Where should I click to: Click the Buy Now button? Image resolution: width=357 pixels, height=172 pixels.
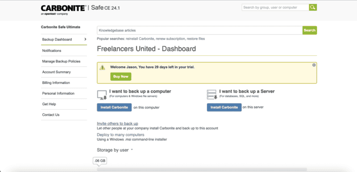pos(121,77)
